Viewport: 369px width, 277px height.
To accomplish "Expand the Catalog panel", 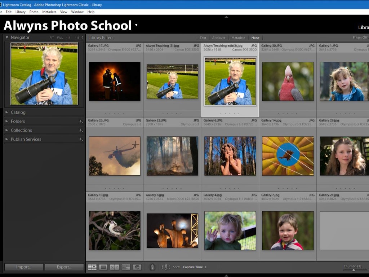I will point(7,113).
